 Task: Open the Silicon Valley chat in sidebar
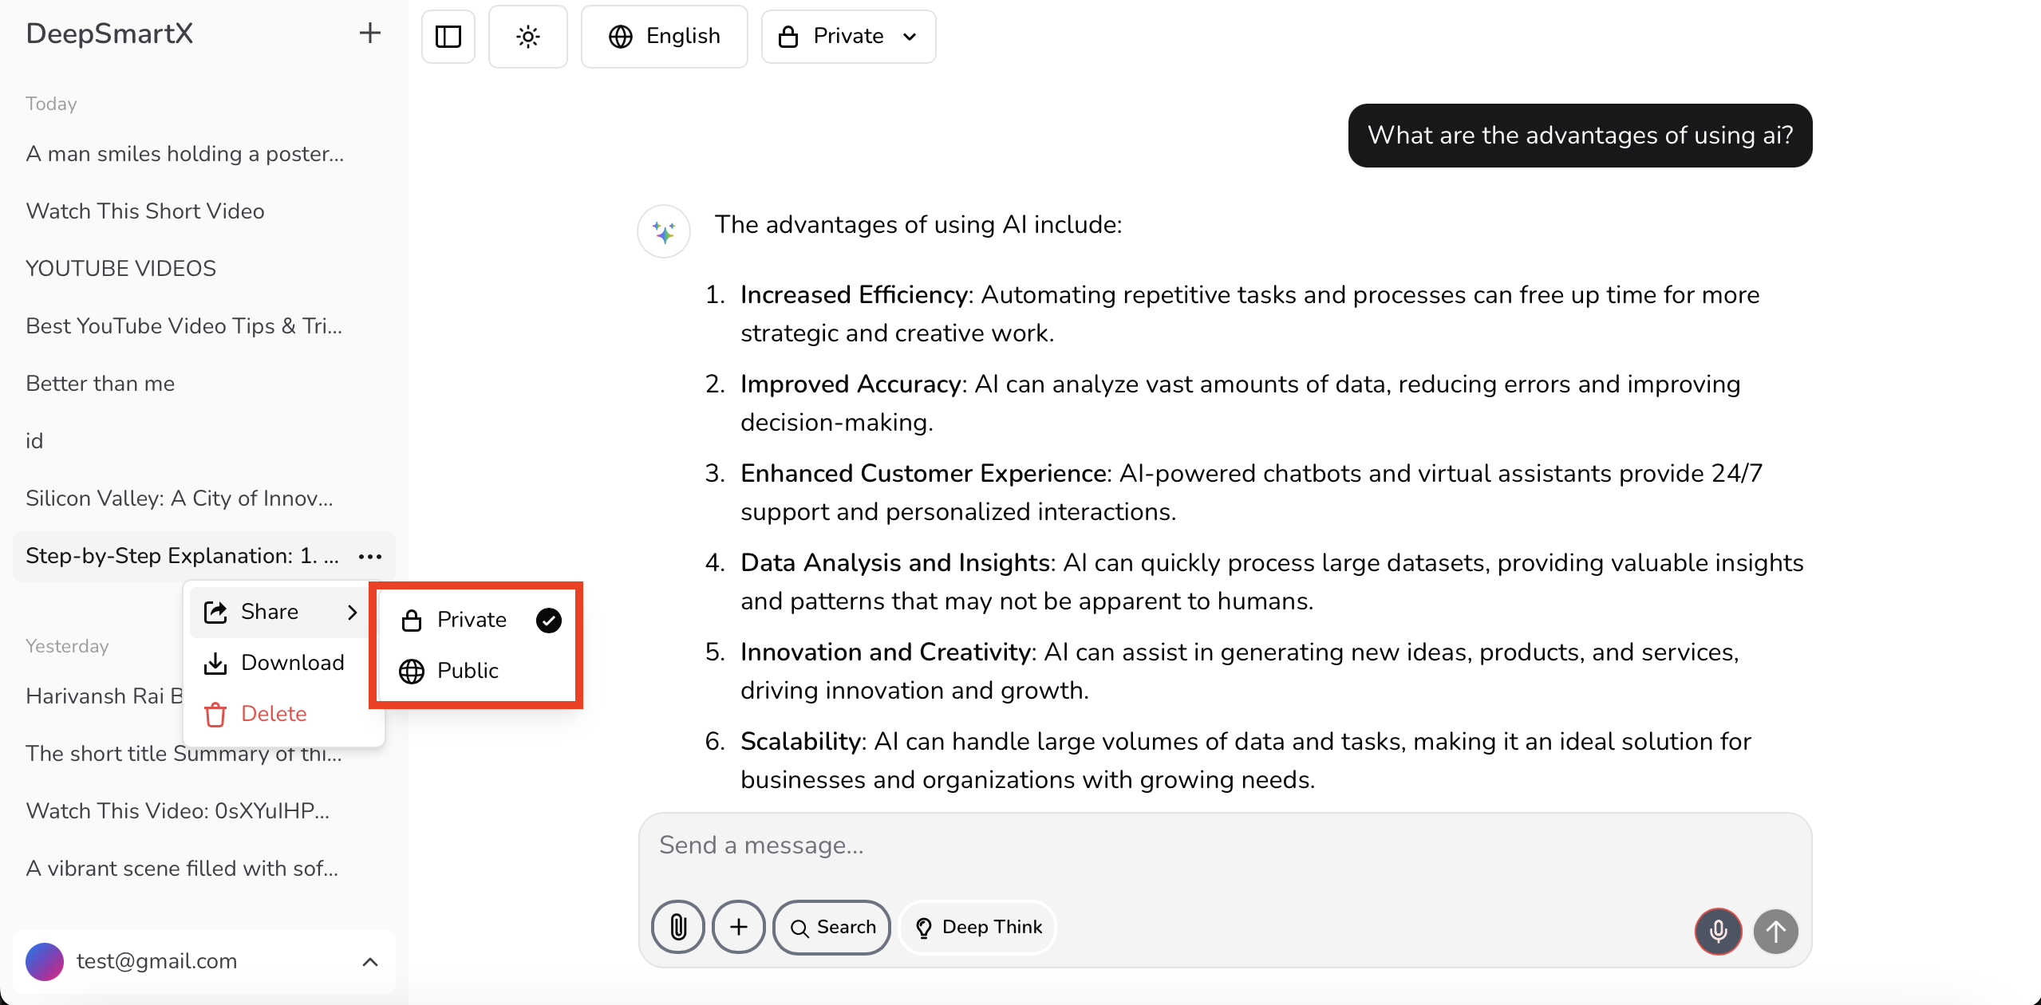tap(180, 499)
